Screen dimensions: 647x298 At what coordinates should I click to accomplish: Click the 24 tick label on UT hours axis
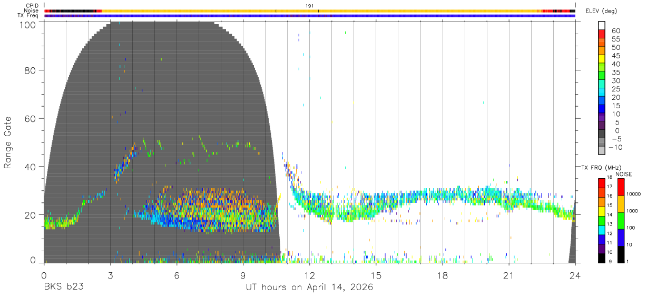575,275
